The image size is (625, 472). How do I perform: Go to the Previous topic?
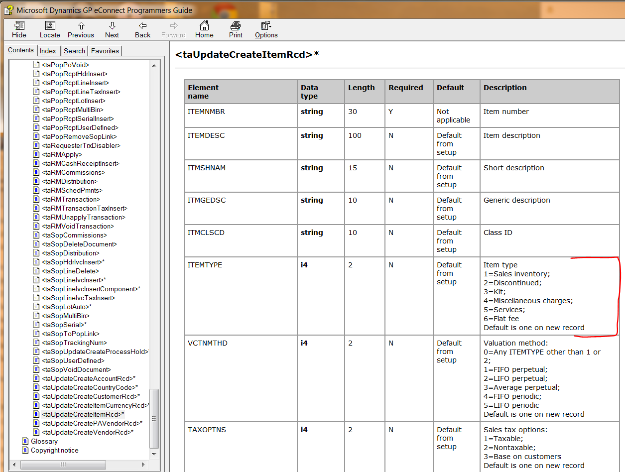tap(81, 30)
